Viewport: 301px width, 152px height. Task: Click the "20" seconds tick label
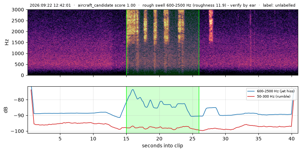(x=159, y=139)
